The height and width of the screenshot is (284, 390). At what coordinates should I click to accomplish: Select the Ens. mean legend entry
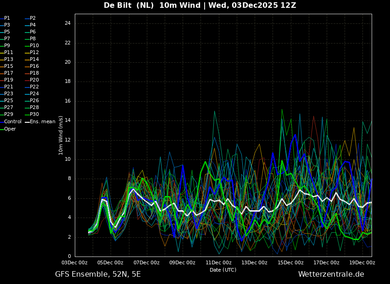tap(42, 122)
